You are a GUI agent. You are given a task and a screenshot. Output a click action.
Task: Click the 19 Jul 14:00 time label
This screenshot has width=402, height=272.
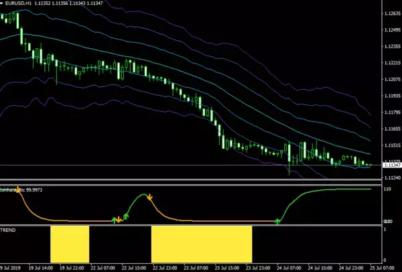click(37, 267)
